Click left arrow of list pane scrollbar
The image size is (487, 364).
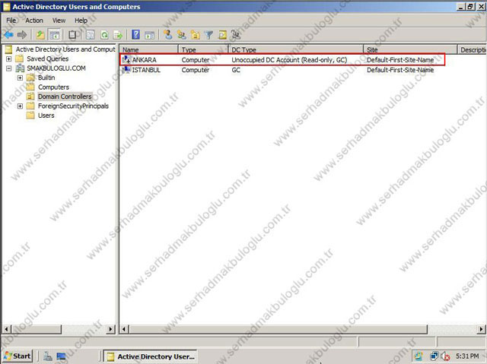pyautogui.click(x=123, y=329)
